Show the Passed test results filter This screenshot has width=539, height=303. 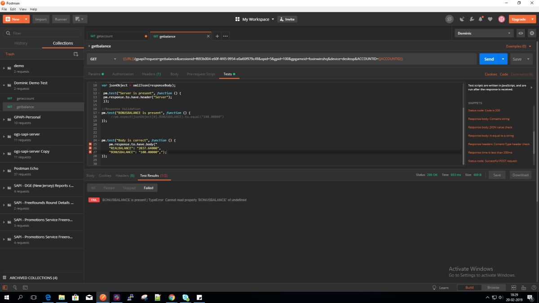109,188
